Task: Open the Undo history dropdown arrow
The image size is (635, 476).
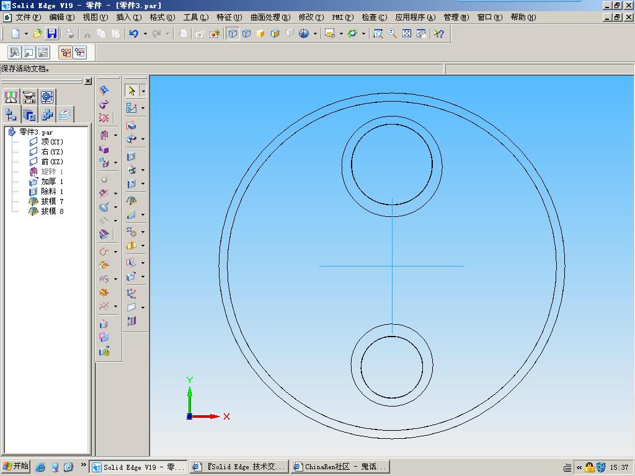Action: click(145, 34)
